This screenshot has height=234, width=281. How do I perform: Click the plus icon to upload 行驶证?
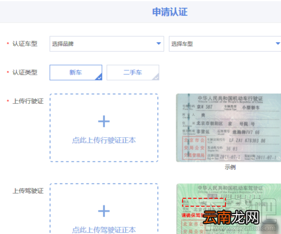point(104,121)
